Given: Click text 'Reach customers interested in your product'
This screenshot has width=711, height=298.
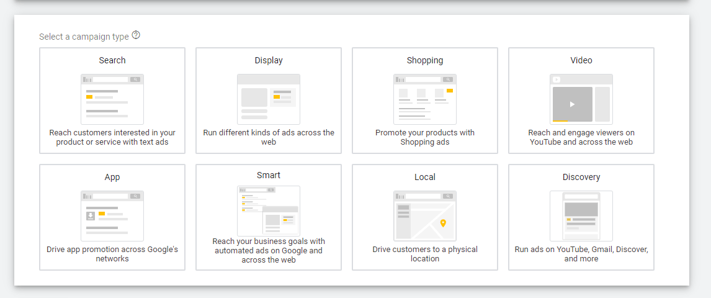Looking at the screenshot, I should point(112,137).
